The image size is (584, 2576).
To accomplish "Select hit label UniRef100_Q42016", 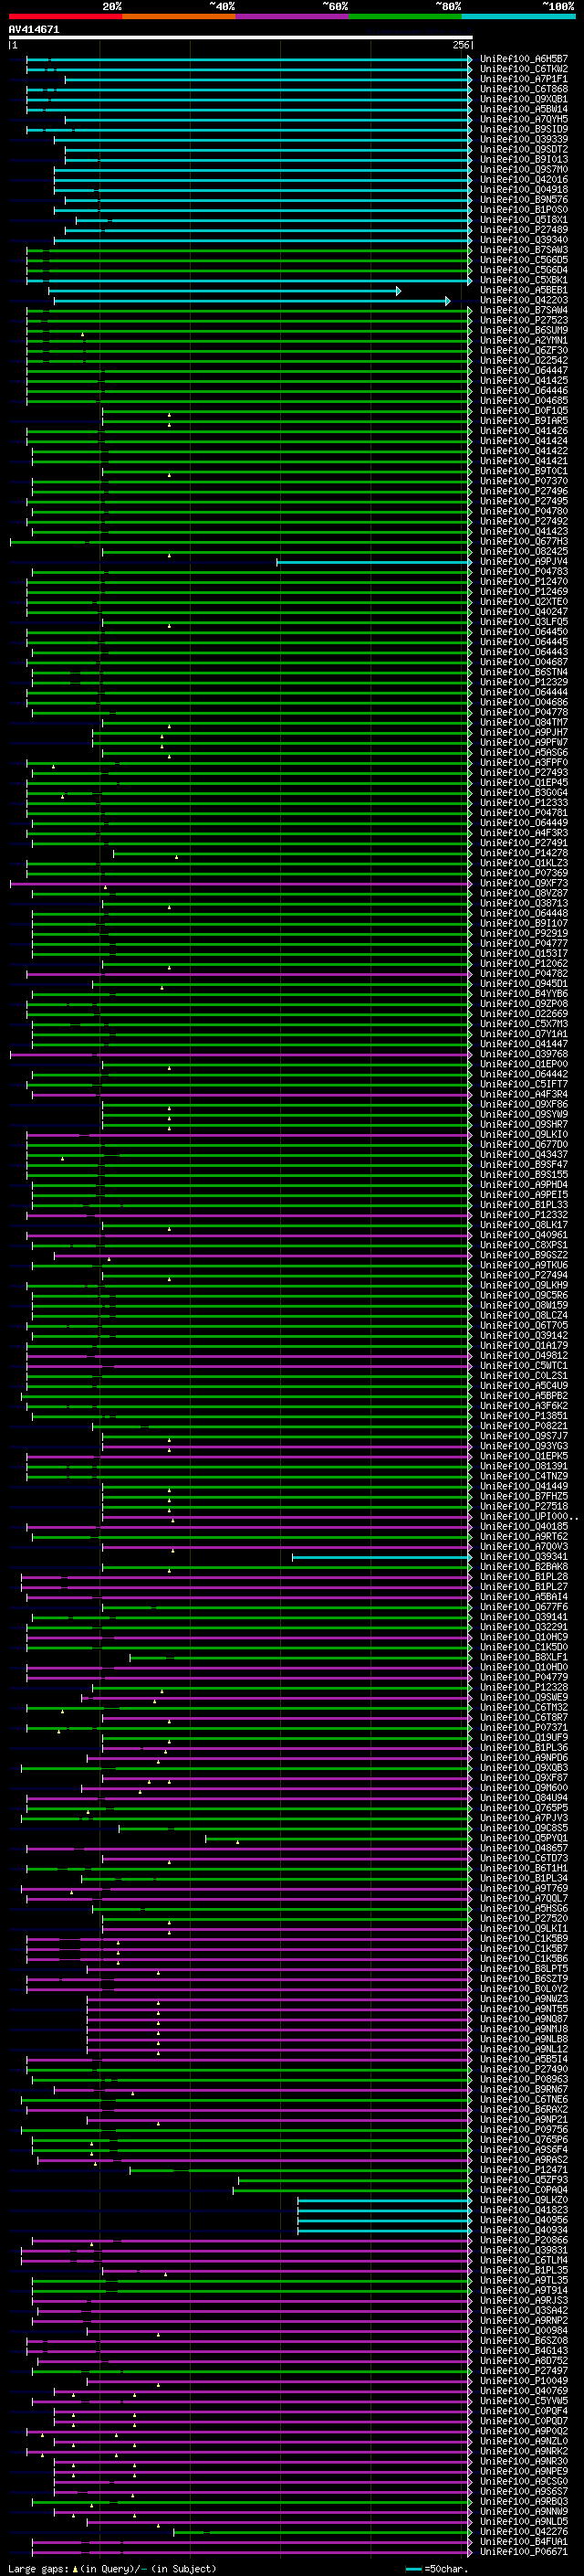I will [x=524, y=180].
